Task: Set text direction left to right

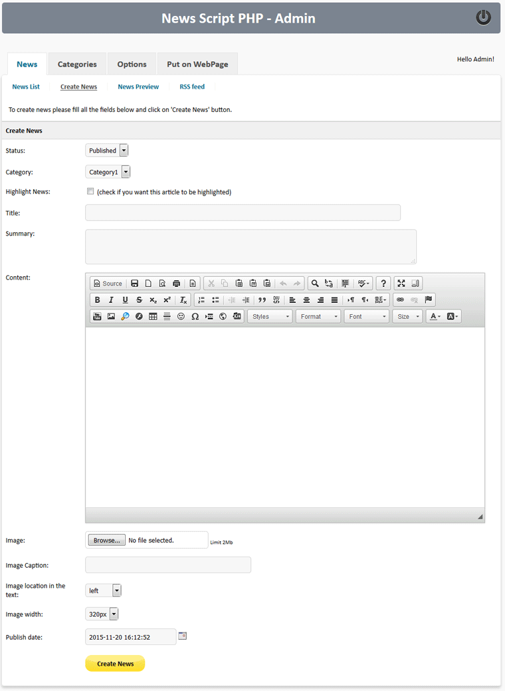Action: click(351, 300)
